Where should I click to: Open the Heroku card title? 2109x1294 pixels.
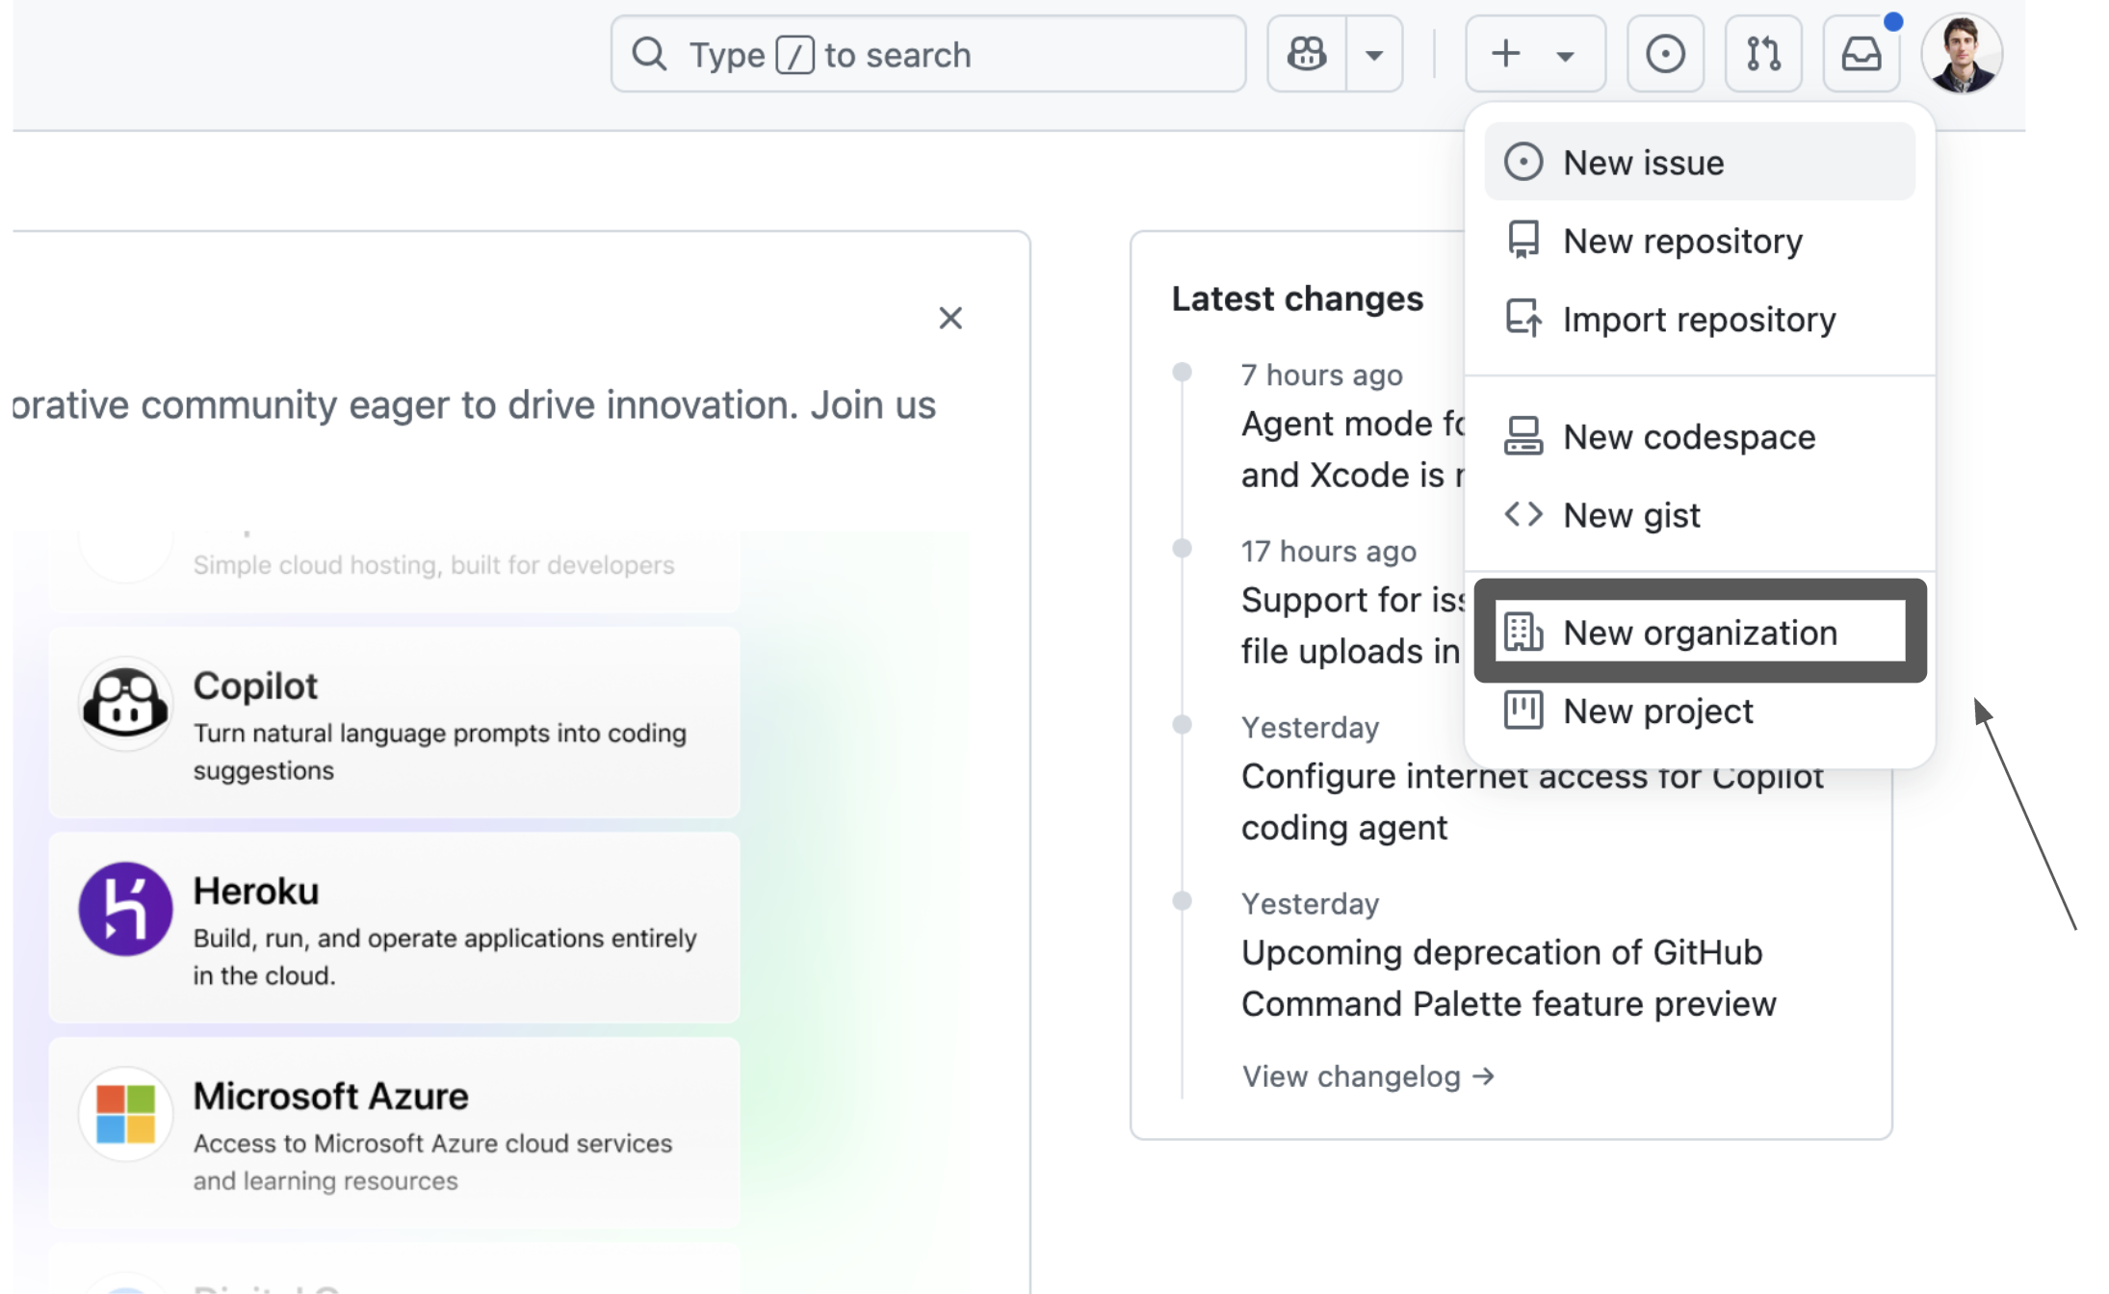(x=256, y=891)
